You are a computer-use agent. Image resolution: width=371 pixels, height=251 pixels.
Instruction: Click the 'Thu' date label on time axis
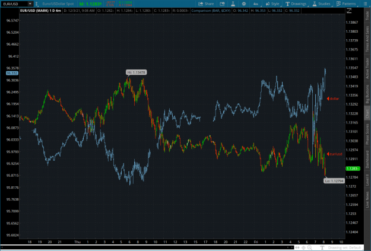tap(77, 242)
